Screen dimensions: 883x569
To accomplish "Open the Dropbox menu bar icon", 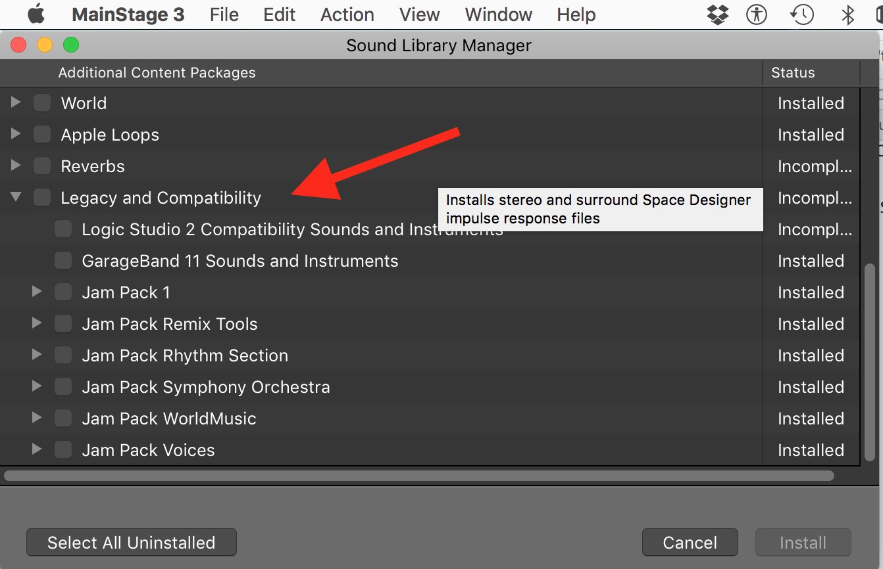I will 717,14.
